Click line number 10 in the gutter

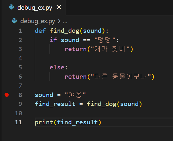pos(19,113)
